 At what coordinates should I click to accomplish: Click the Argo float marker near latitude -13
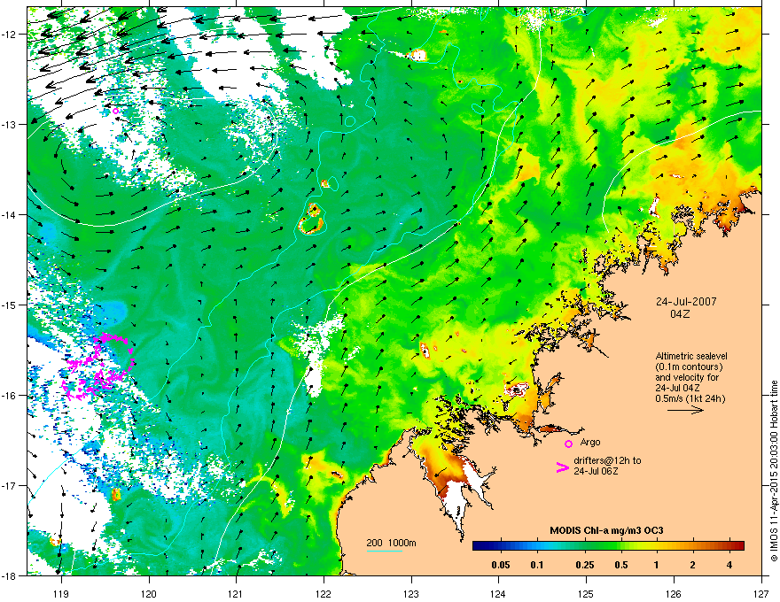[x=116, y=111]
